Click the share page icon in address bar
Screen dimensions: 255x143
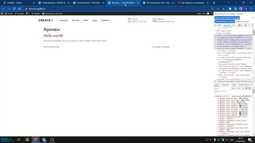pyautogui.click(x=218, y=9)
